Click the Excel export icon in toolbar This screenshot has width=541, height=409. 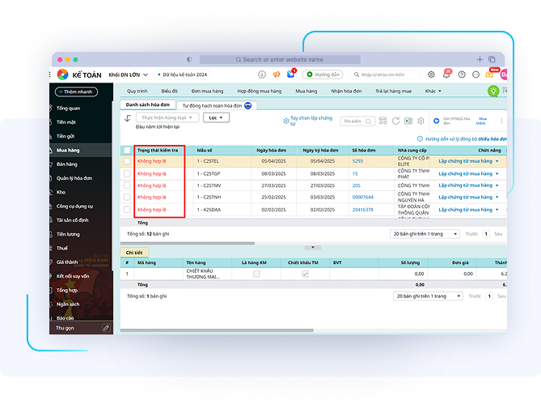[x=408, y=121]
